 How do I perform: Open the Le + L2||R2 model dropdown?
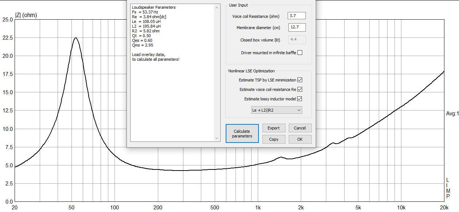pyautogui.click(x=277, y=110)
